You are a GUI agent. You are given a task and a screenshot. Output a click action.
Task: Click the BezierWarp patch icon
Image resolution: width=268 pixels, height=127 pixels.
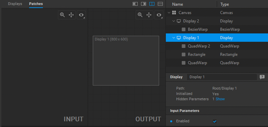point(183,29)
